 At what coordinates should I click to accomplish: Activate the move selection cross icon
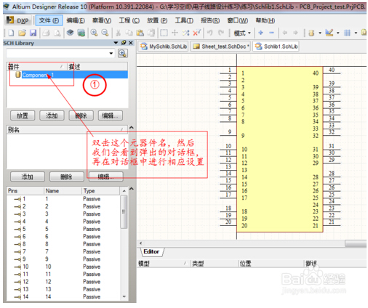tap(175, 33)
